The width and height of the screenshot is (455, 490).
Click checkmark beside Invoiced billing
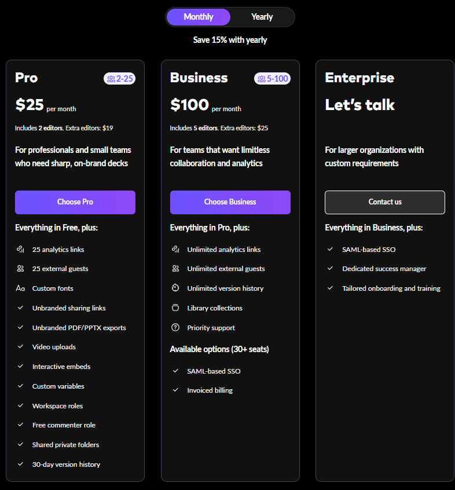click(x=175, y=390)
